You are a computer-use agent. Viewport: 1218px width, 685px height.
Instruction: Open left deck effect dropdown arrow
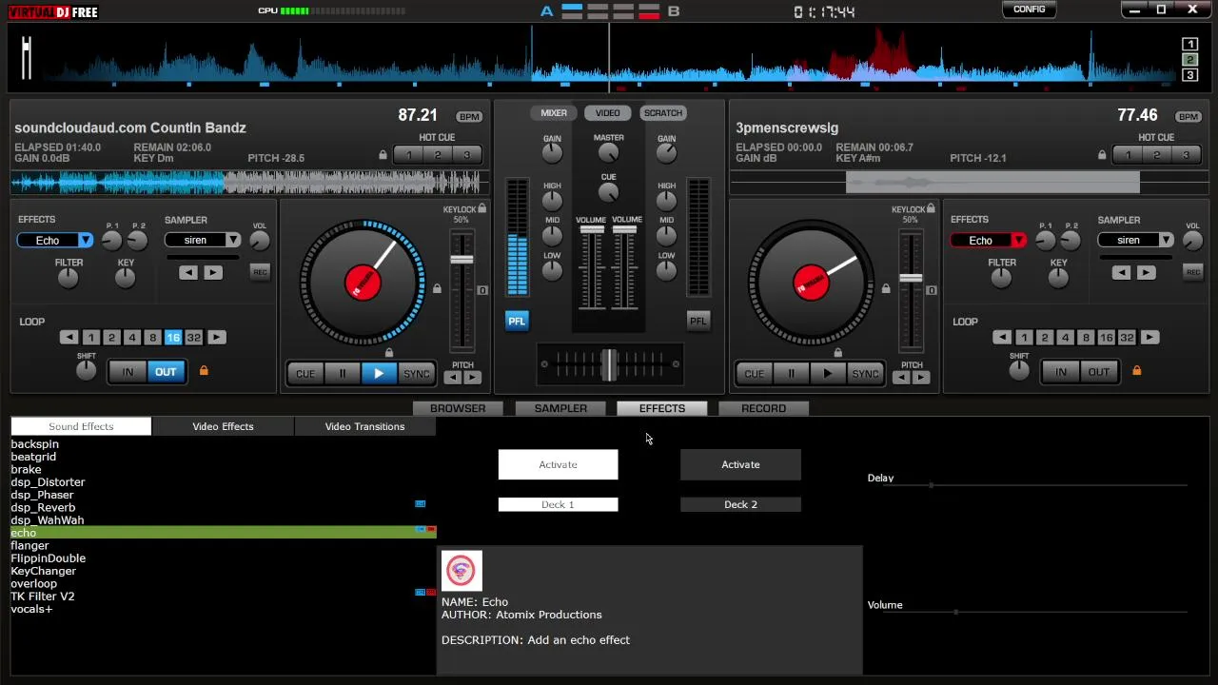86,241
